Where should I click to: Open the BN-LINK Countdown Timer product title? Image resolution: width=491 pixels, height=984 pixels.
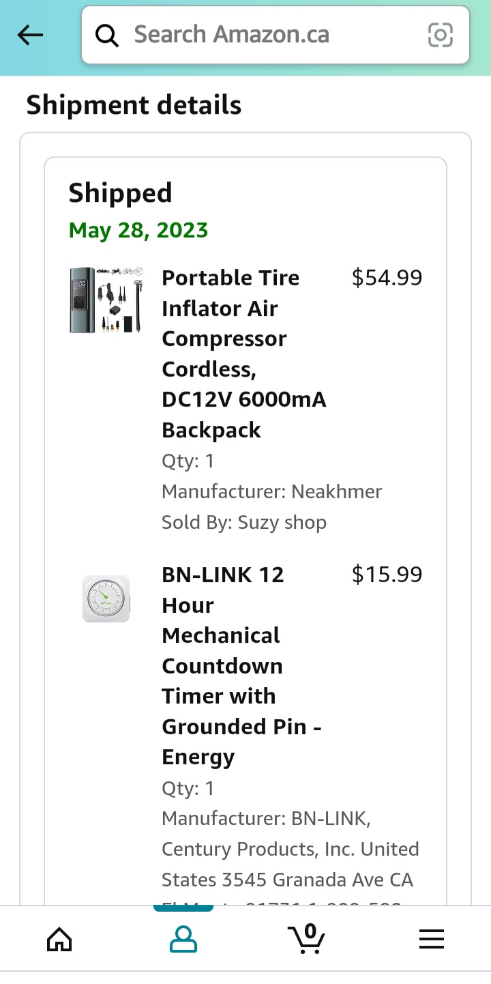[242, 665]
